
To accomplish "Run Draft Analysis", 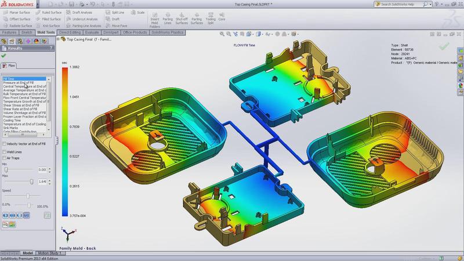I will click(79, 12).
